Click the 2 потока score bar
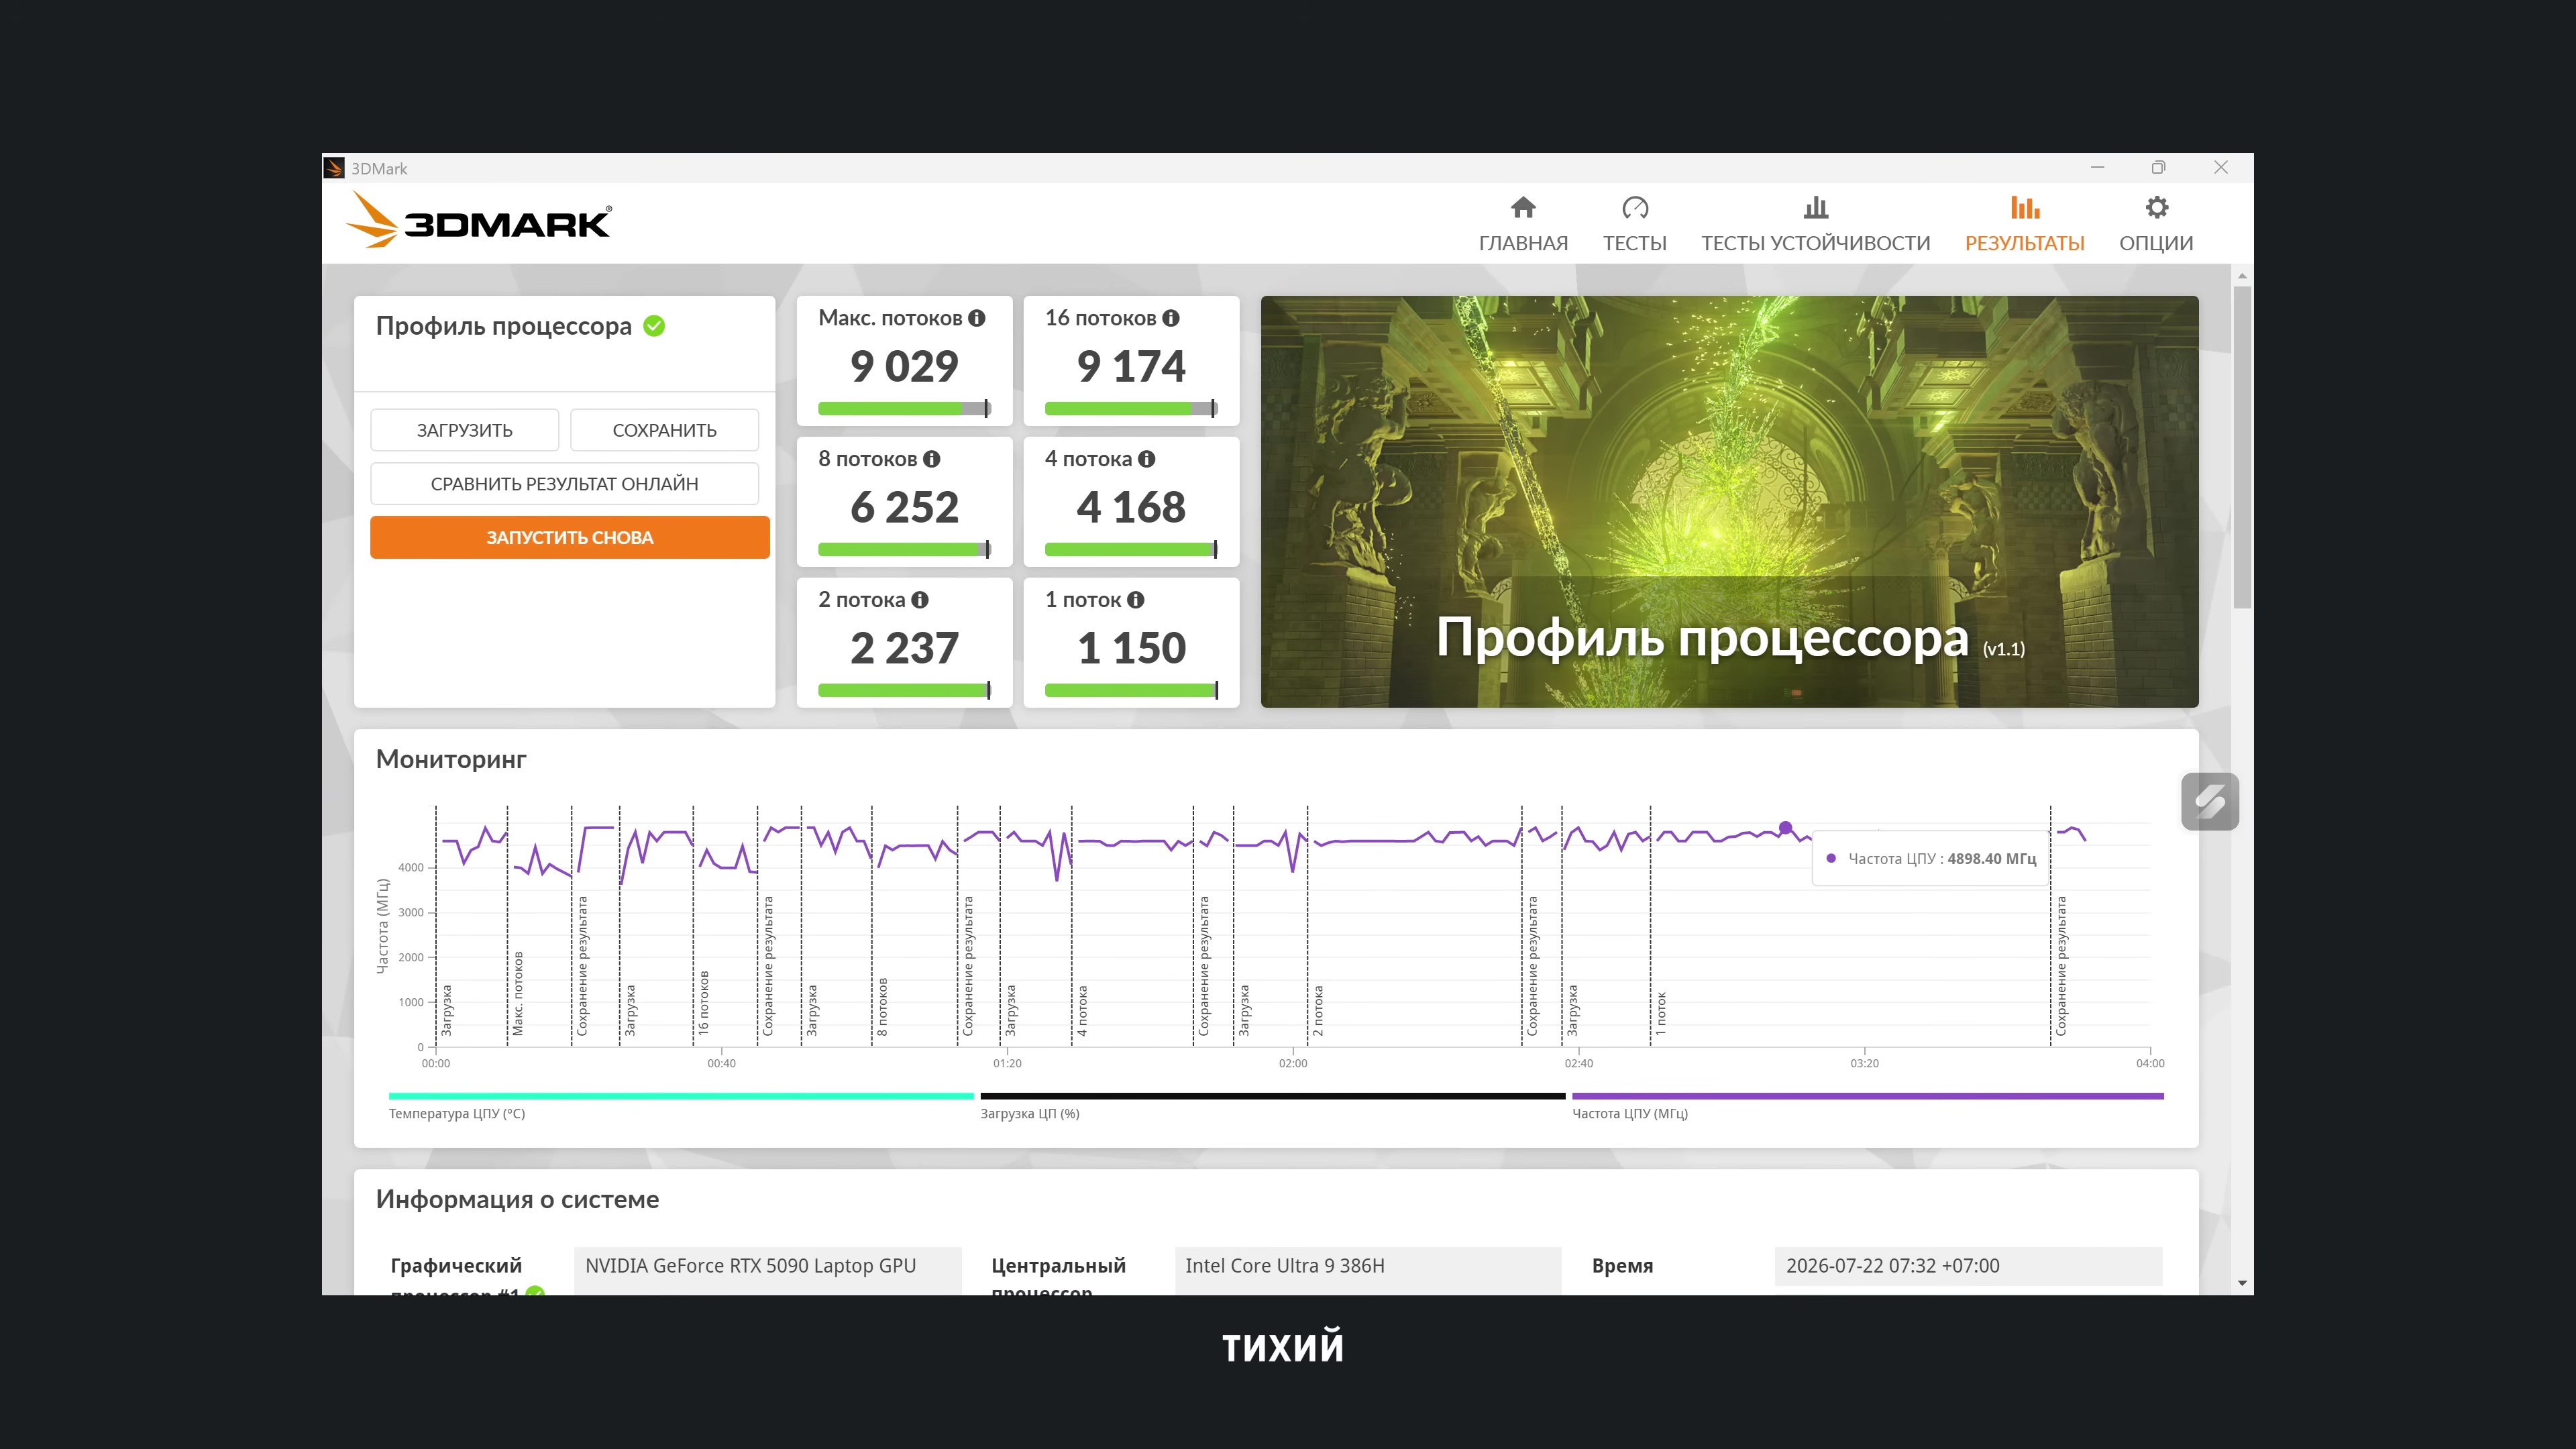 tap(905, 690)
